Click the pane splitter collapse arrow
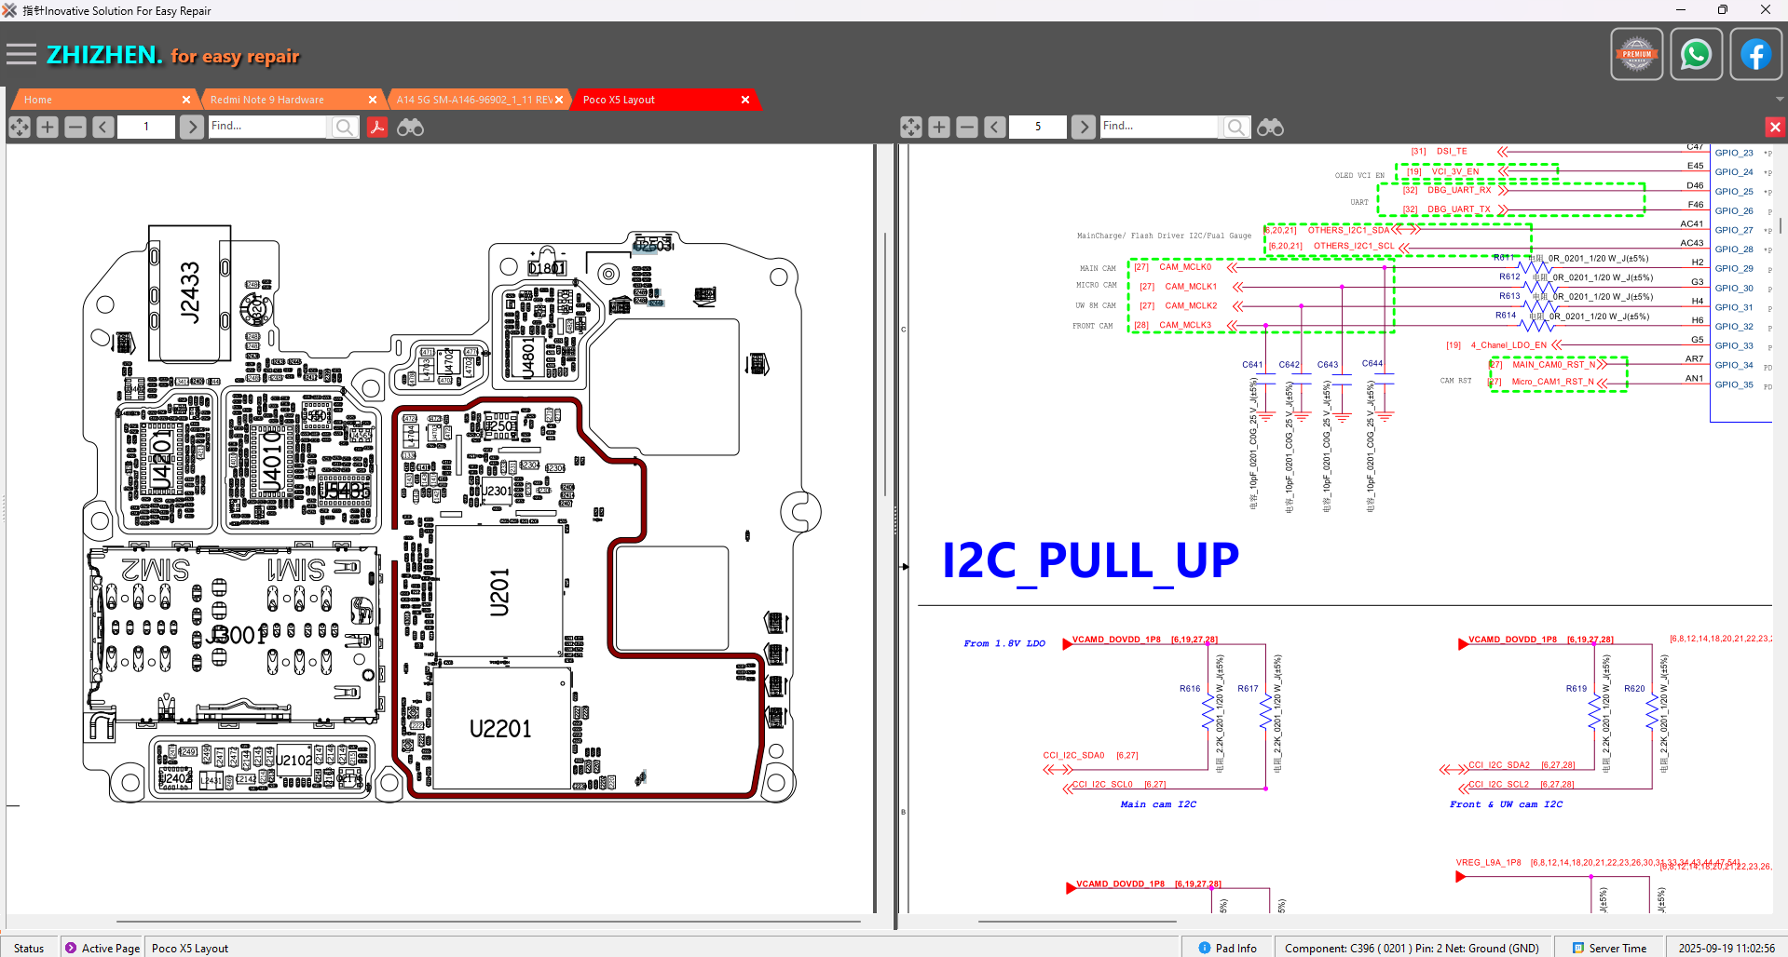This screenshot has height=957, width=1788. tap(904, 566)
